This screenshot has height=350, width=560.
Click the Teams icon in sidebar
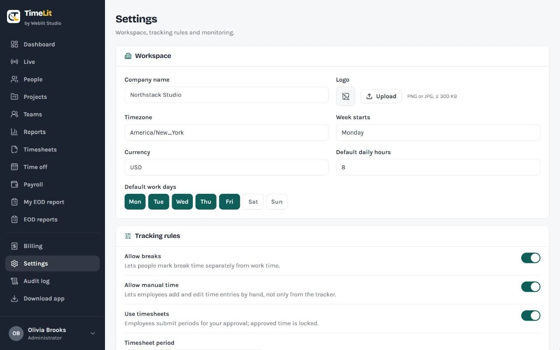pos(14,114)
